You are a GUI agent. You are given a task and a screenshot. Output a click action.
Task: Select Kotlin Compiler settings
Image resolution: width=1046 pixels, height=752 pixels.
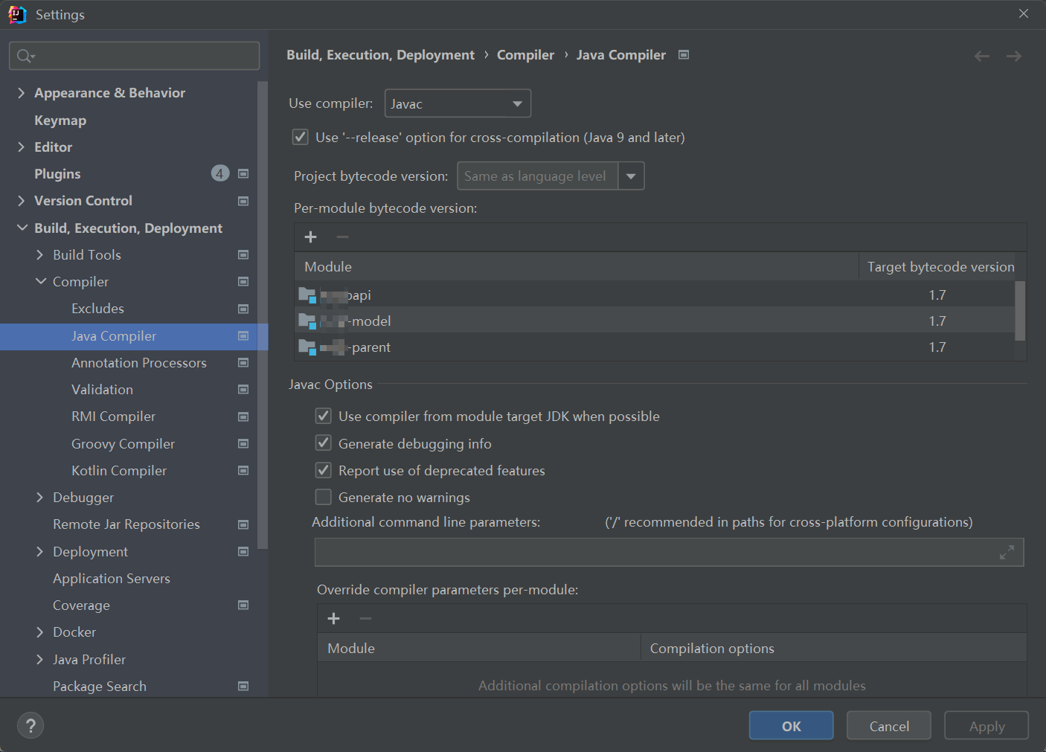(119, 471)
